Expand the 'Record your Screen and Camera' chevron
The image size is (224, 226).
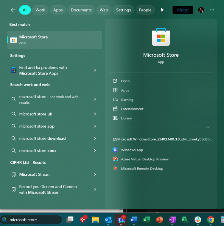[95, 189]
